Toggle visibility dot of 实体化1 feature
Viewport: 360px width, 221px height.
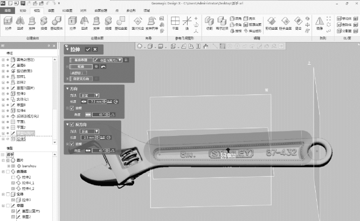[8, 100]
